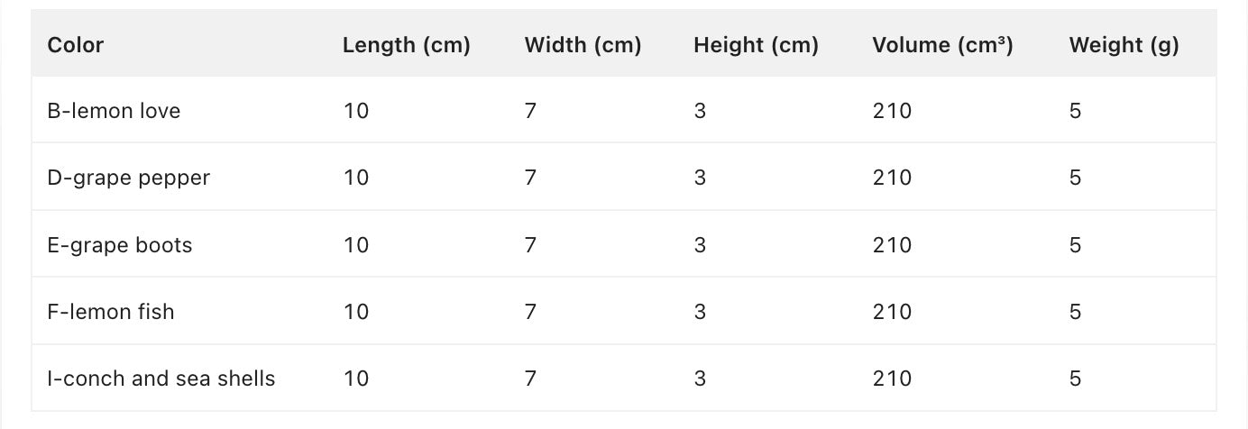The image size is (1248, 429).
Task: Click weight value for I-conch and sea shells
Action: (x=1075, y=379)
